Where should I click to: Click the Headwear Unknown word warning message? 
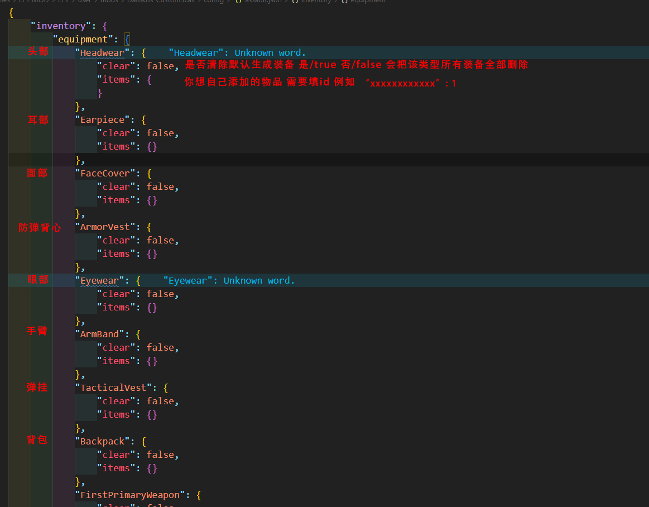[237, 53]
